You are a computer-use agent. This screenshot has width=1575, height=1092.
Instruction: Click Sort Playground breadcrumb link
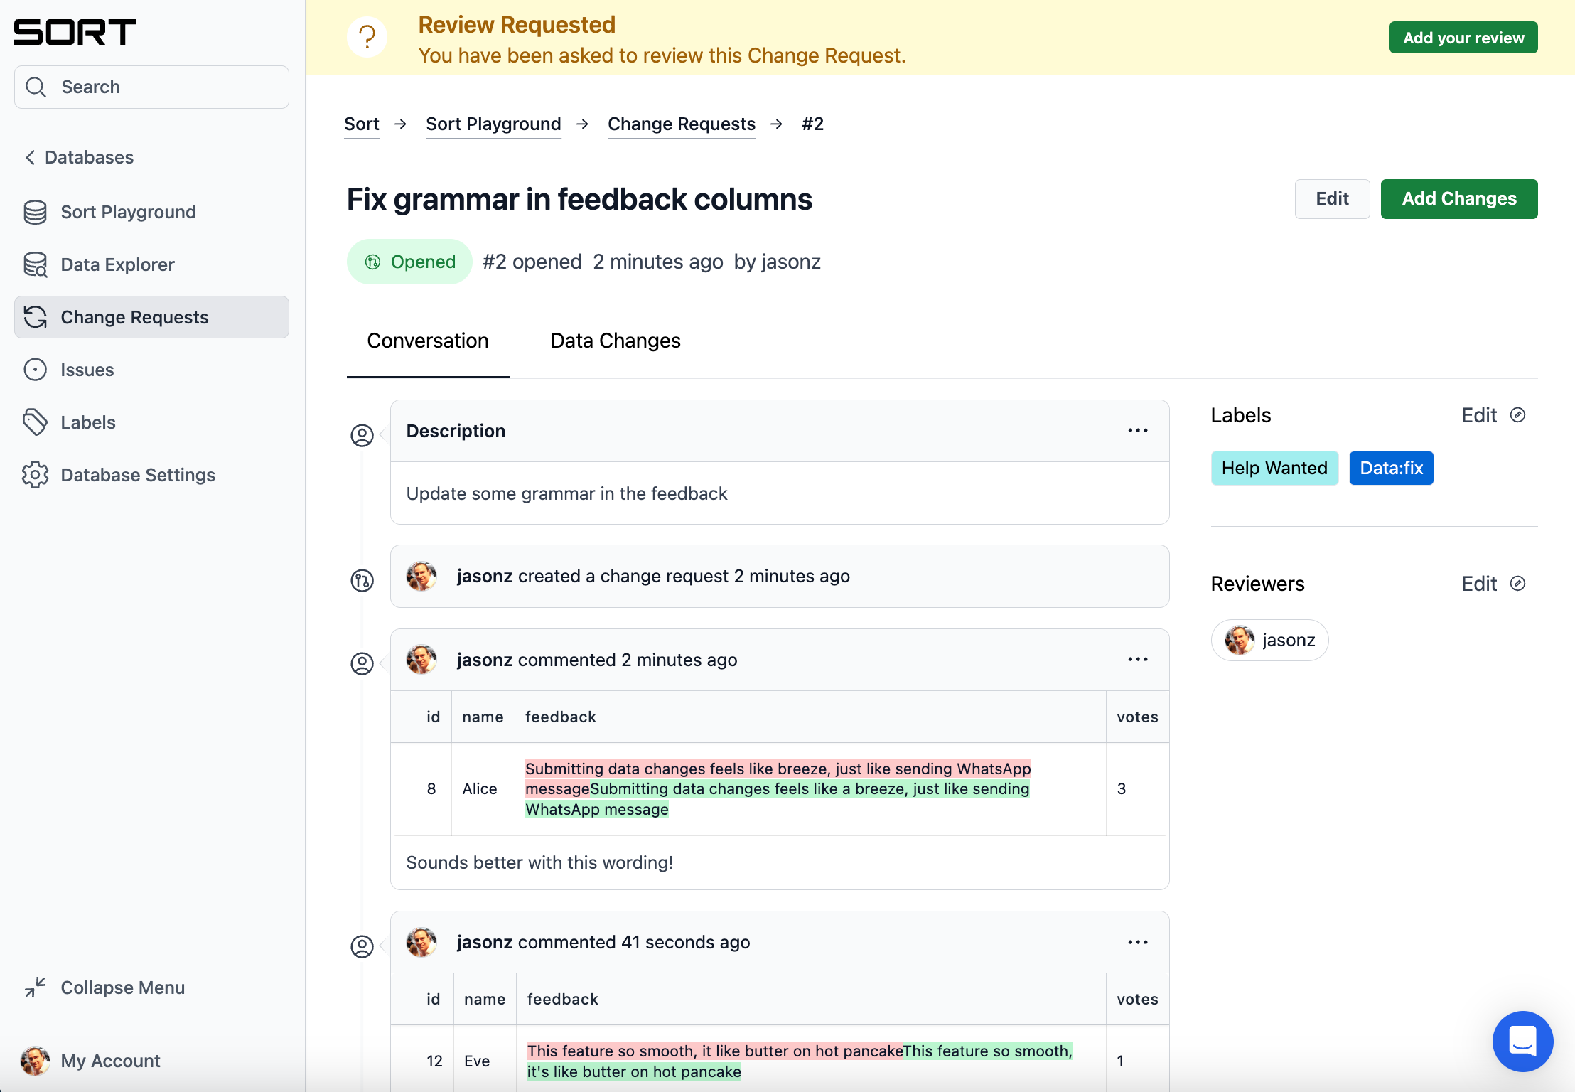click(x=493, y=124)
